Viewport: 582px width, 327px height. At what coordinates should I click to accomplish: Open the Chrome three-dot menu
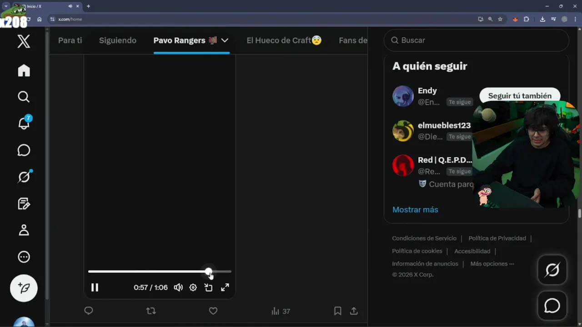pyautogui.click(x=575, y=19)
